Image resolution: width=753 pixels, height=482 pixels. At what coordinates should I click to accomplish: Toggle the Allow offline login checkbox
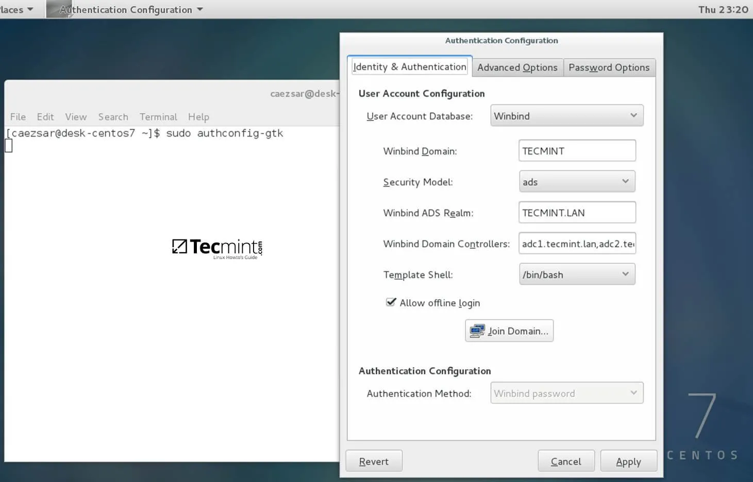click(x=391, y=302)
